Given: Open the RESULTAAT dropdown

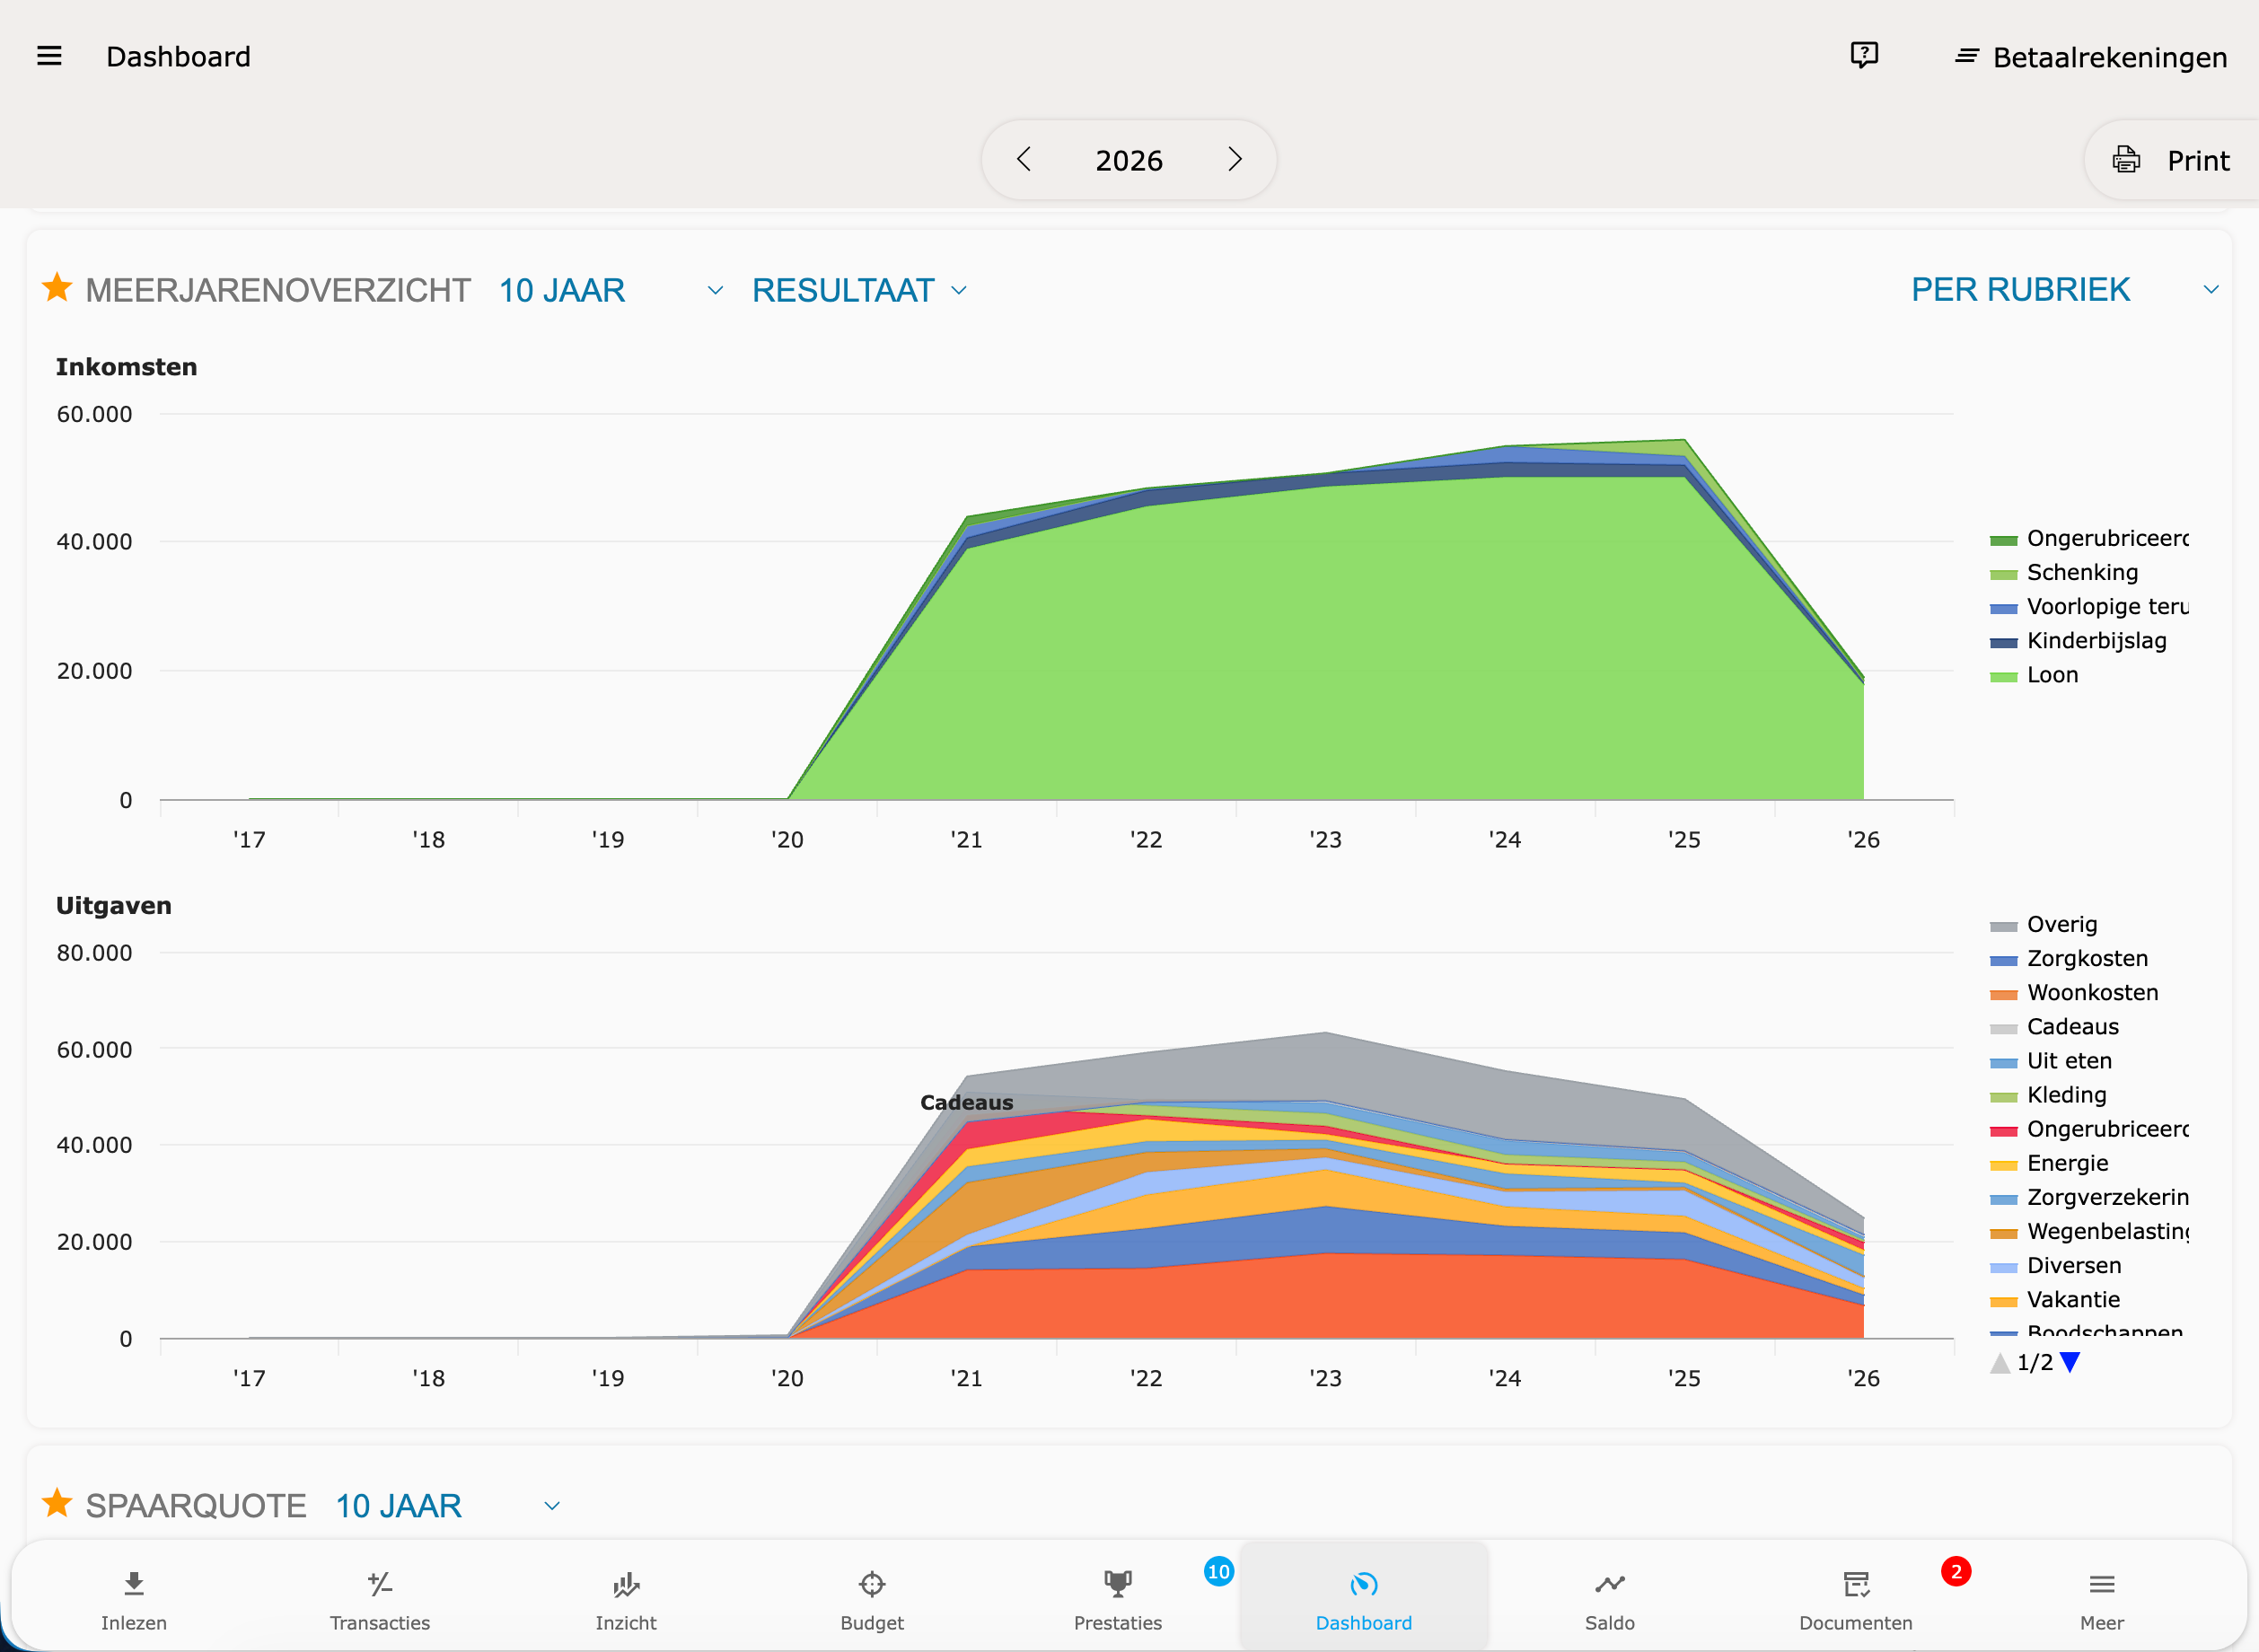Looking at the screenshot, I should 859,290.
